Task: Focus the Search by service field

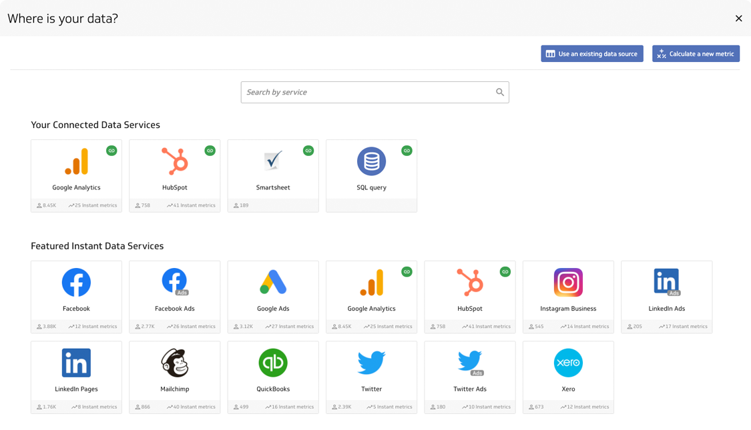Action: 374,92
